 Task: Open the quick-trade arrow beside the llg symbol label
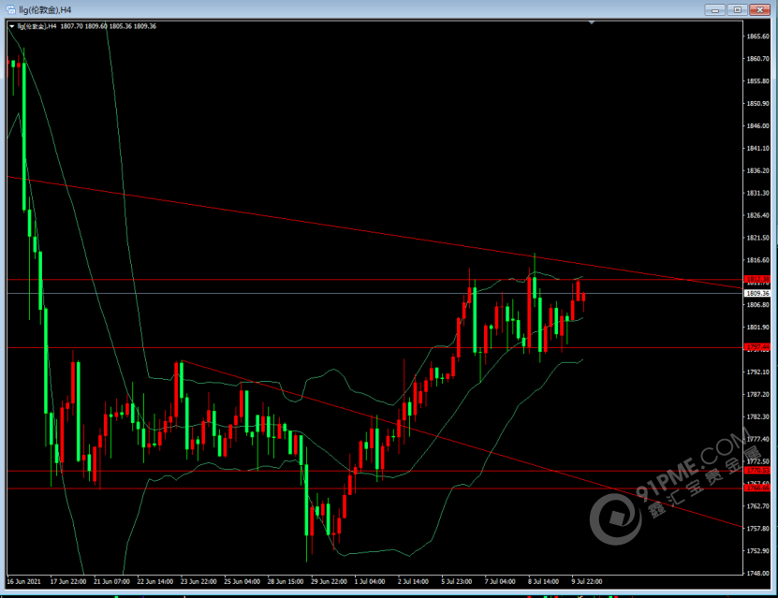coord(12,26)
